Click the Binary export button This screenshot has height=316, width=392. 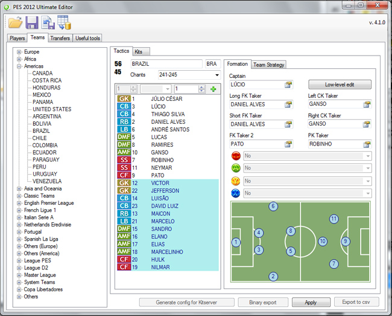[263, 303]
